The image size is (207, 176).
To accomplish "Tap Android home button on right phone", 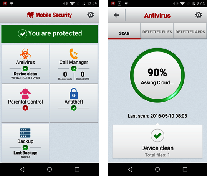I will [157, 169].
